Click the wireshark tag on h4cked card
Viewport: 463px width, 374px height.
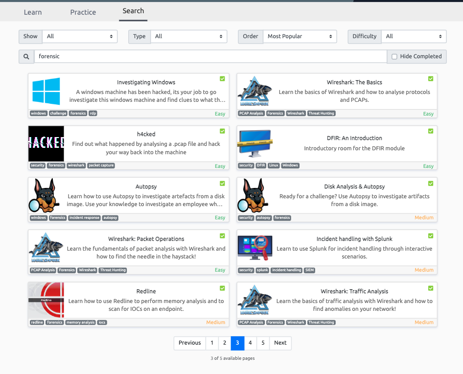click(76, 165)
